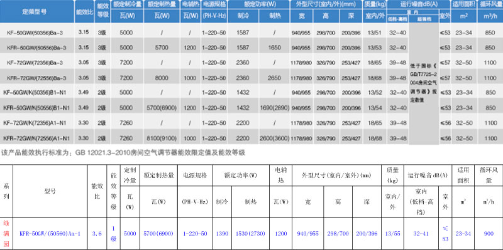Click the 电源规格 header in upper table
Image resolution: width=503 pixels, height=250 pixels.
(214, 4)
